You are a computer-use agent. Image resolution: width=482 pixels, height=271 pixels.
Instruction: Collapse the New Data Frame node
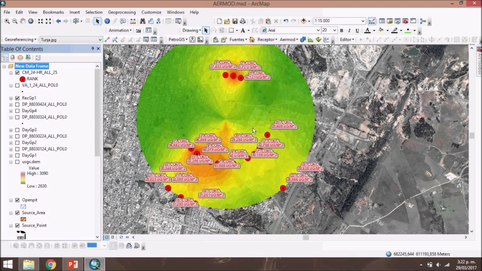(4, 66)
